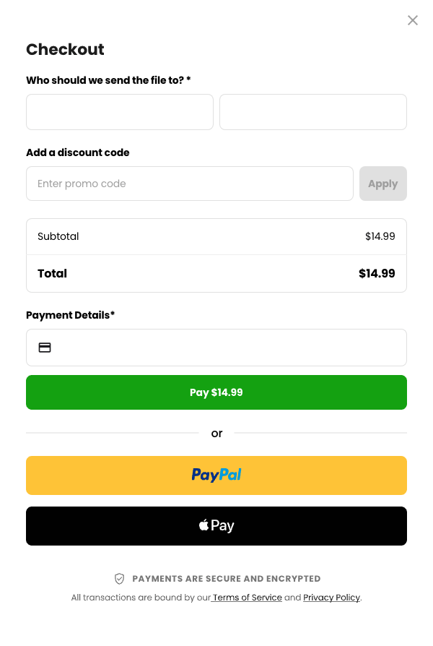The image size is (433, 646).
Task: Click the PayPal logo on the yellow button
Action: [216, 475]
